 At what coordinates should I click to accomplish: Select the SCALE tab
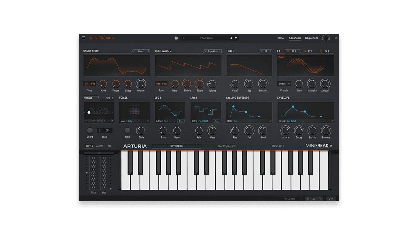109,98
